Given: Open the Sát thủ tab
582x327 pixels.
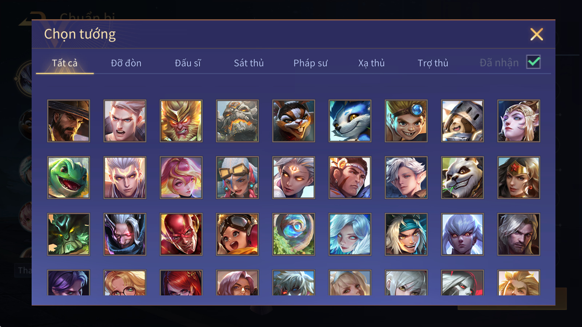Looking at the screenshot, I should 249,63.
